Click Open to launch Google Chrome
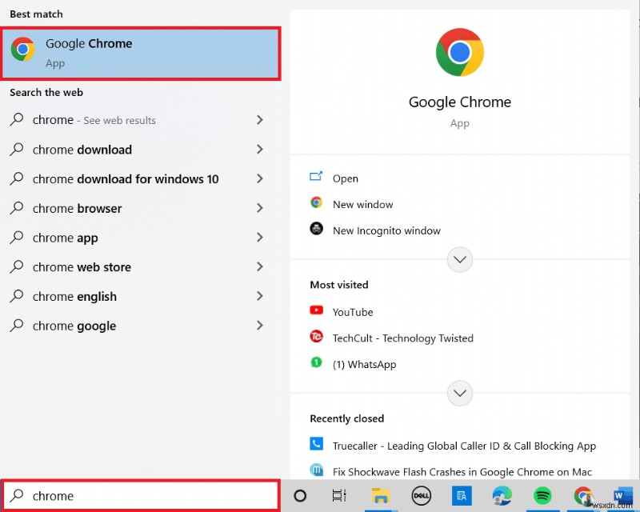The height and width of the screenshot is (512, 640). pyautogui.click(x=343, y=178)
